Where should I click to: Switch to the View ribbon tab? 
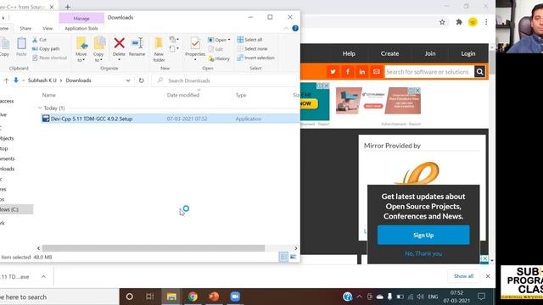[x=48, y=28]
